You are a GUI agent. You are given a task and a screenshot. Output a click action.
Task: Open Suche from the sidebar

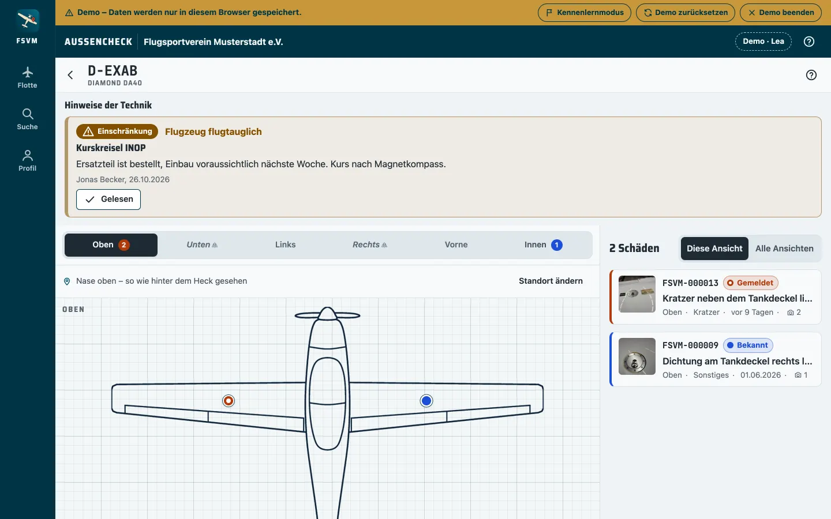click(27, 119)
